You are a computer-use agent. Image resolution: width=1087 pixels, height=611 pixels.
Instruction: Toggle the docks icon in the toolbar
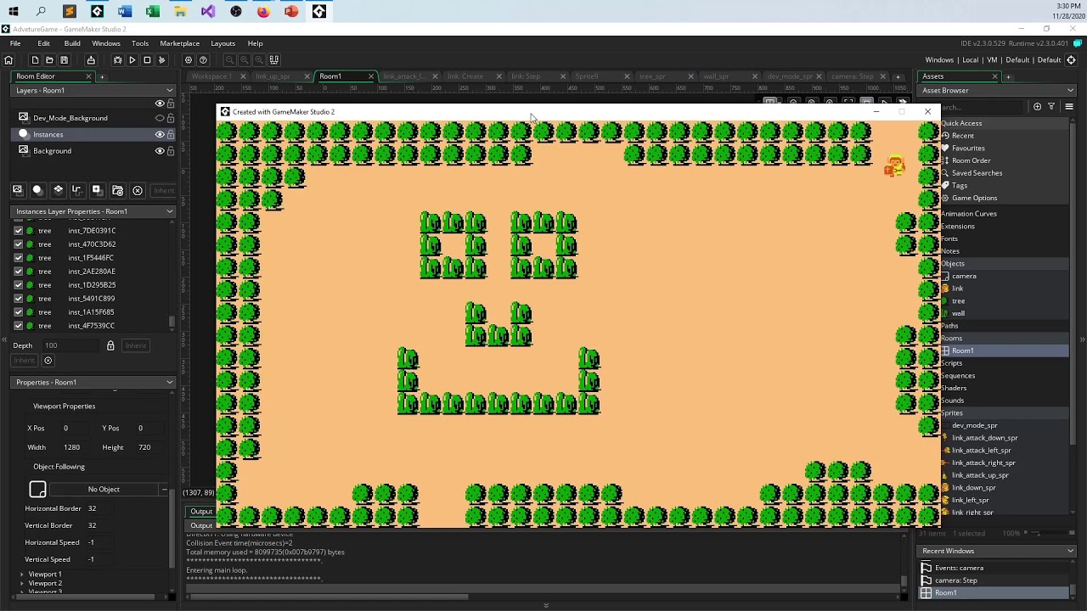(x=273, y=60)
